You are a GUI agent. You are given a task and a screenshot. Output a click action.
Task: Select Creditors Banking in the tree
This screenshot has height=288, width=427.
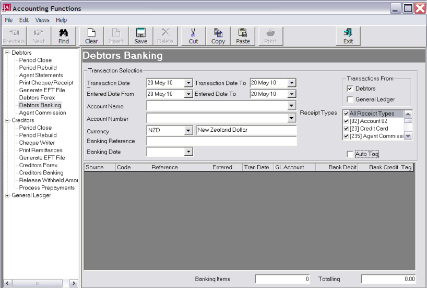(41, 173)
